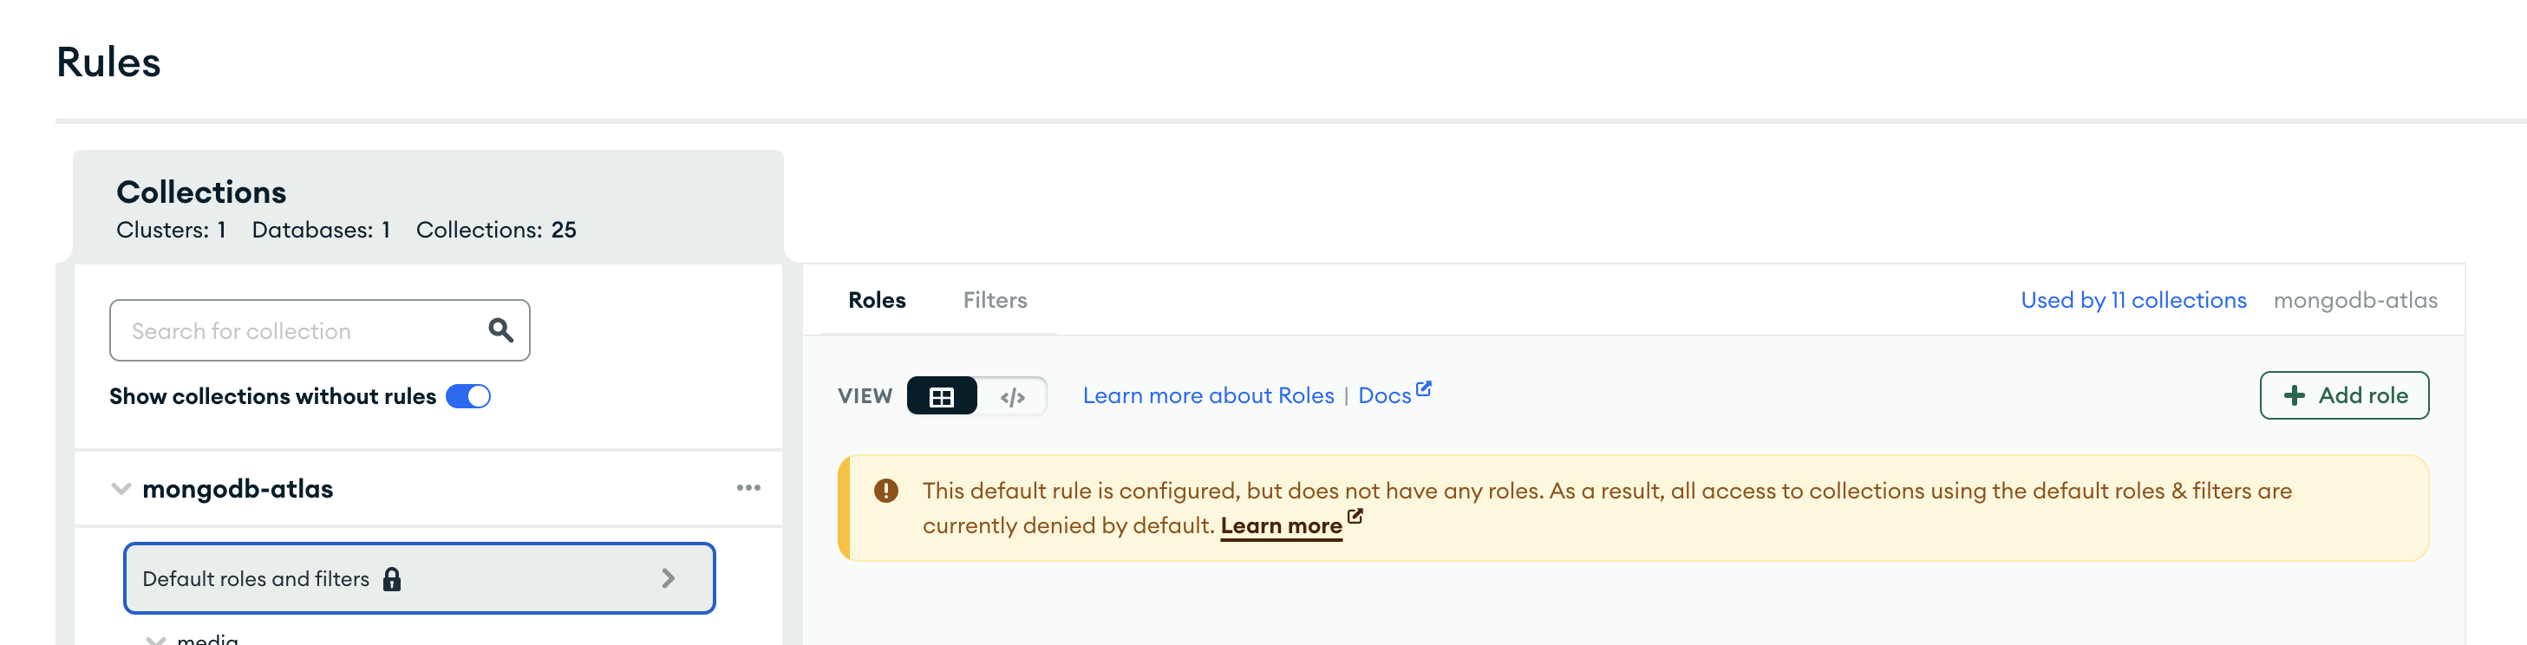The width and height of the screenshot is (2527, 645).
Task: Click the Add role button
Action: (x=2343, y=395)
